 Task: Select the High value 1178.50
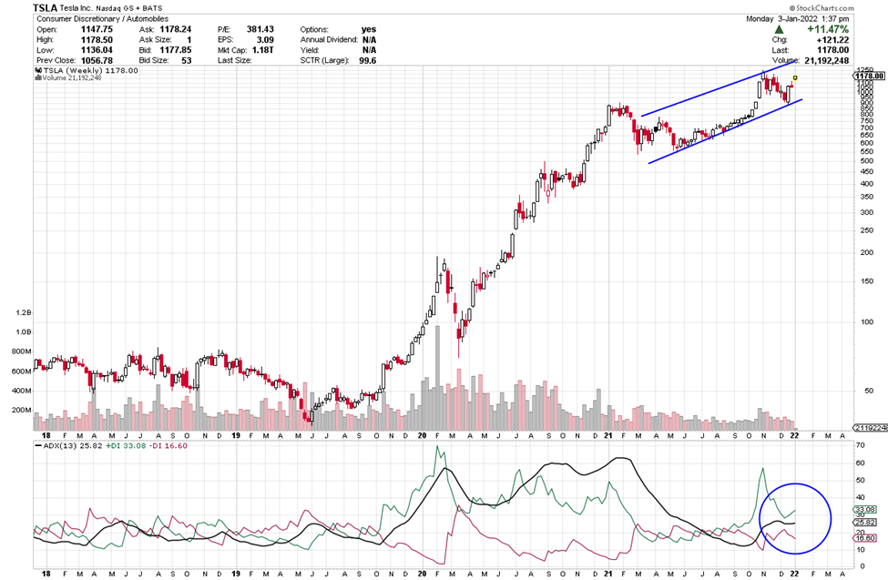(x=97, y=40)
